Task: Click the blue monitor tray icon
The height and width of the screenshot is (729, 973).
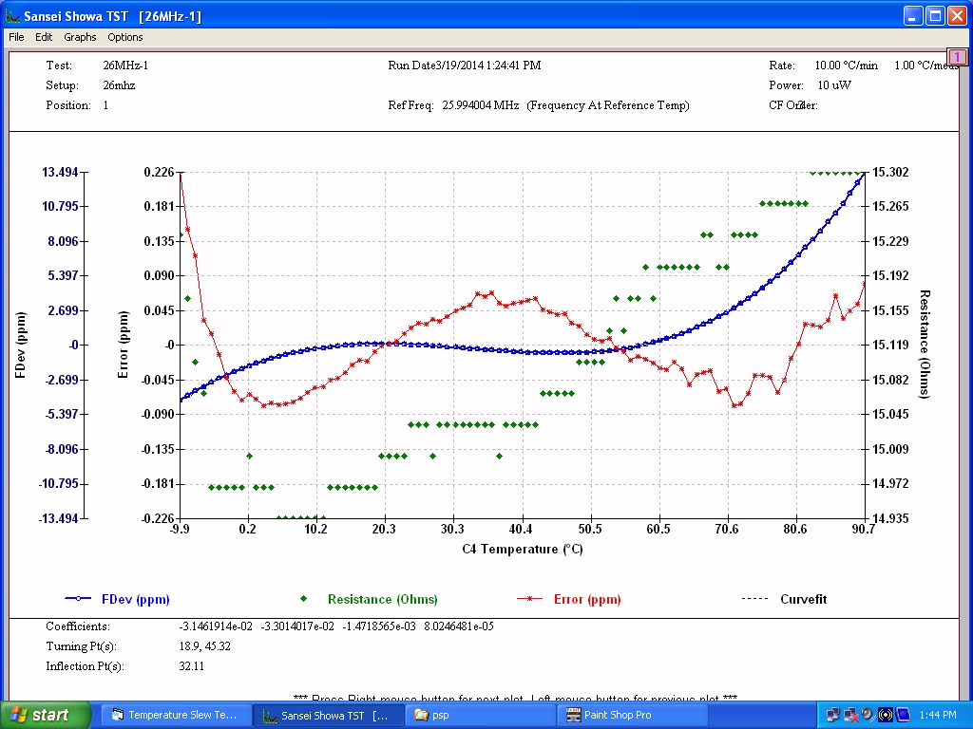Action: (x=903, y=715)
